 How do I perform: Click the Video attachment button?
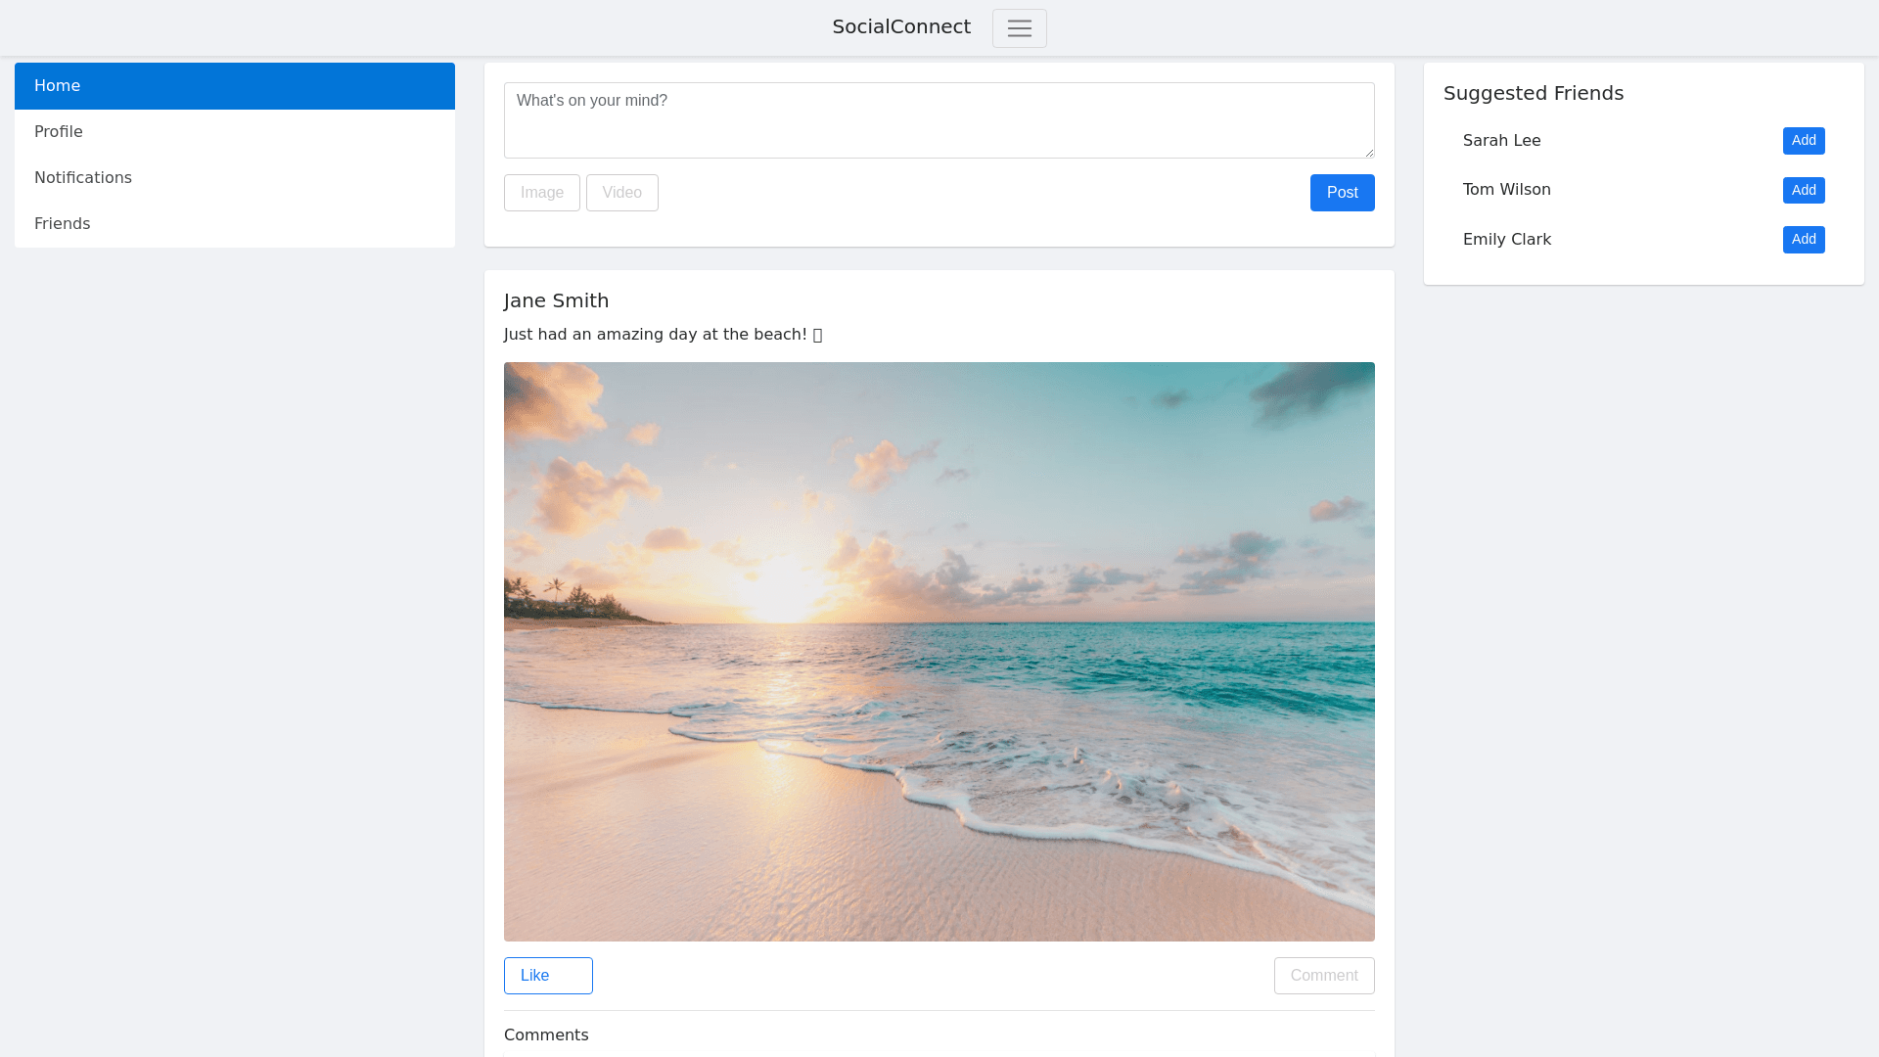(621, 193)
